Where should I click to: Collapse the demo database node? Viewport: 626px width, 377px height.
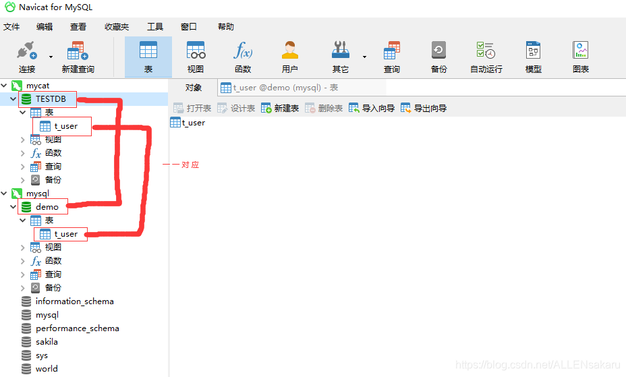coord(13,206)
